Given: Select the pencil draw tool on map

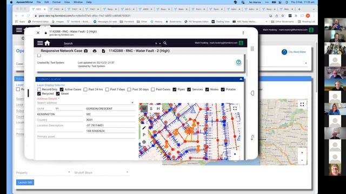Looking at the screenshot, I should 144,128.
